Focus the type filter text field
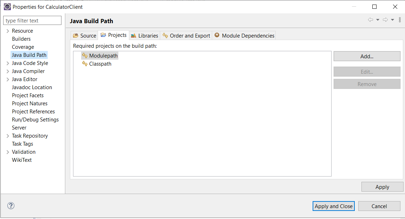Screen dimensions: 405x219 tap(32, 21)
